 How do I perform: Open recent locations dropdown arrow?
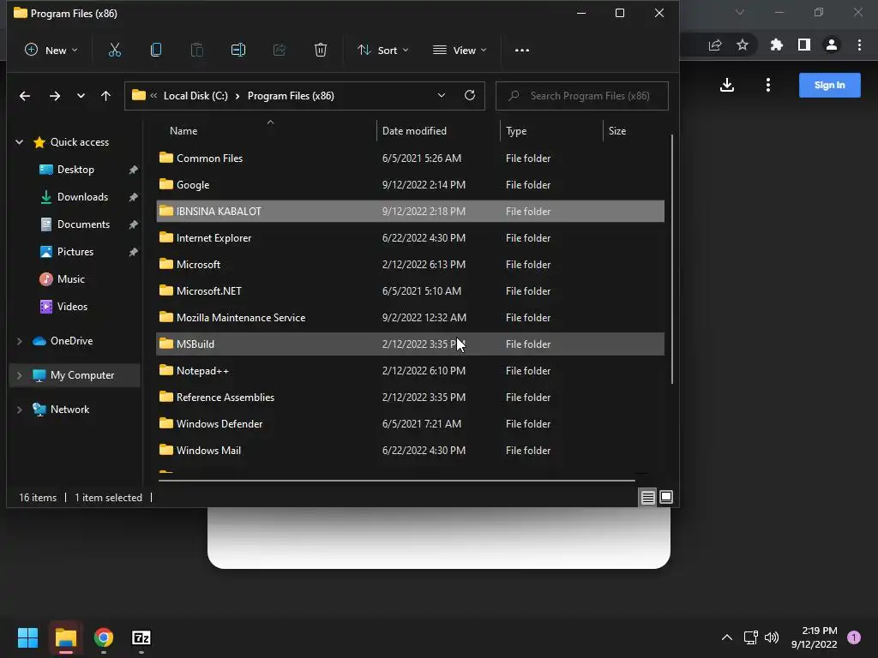pos(81,96)
